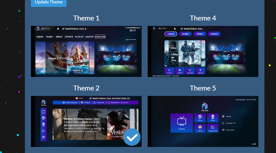Click Desconectar row in Theme 5
This screenshot has height=153, width=276.
click(x=229, y=130)
